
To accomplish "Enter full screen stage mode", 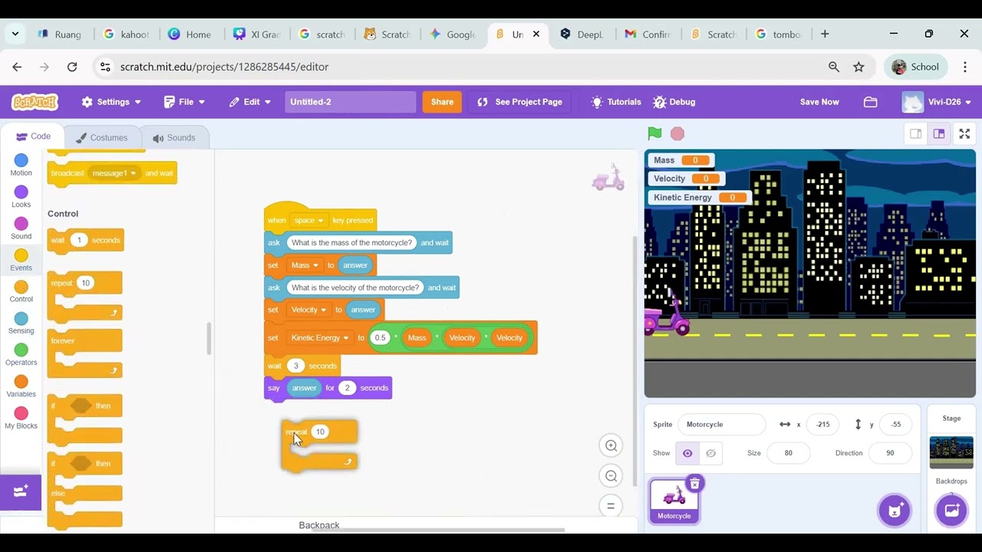I will (x=964, y=134).
